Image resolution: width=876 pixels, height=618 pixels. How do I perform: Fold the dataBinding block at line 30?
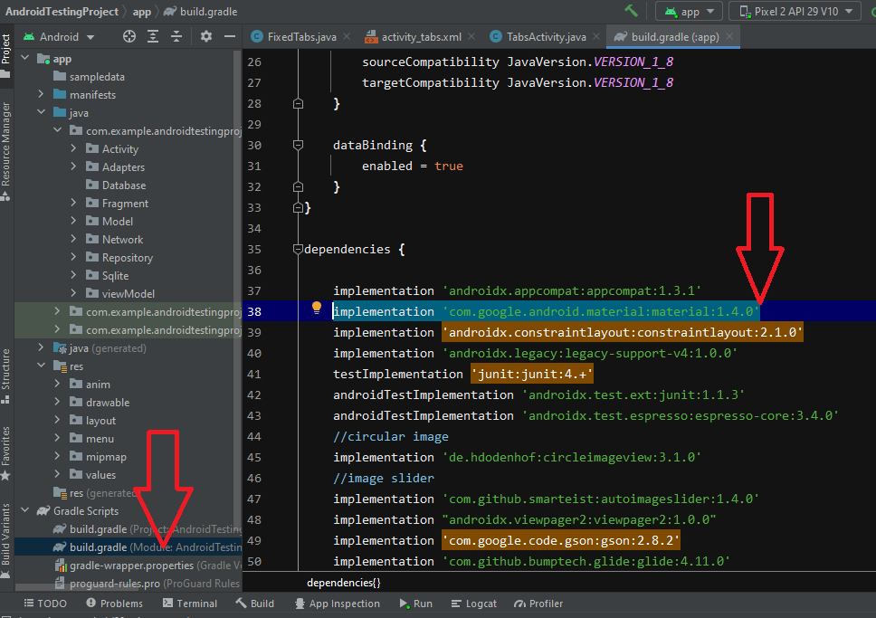tap(298, 146)
